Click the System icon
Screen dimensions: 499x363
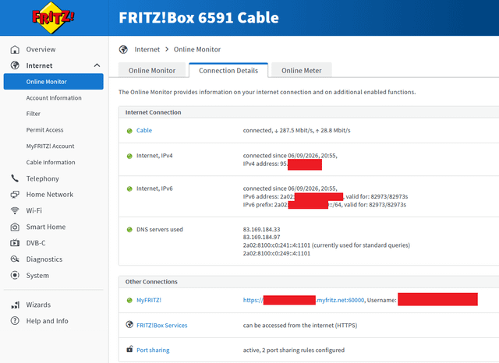click(15, 275)
